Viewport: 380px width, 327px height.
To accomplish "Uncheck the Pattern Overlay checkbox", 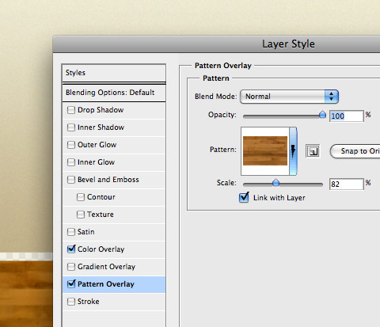I will click(x=71, y=283).
